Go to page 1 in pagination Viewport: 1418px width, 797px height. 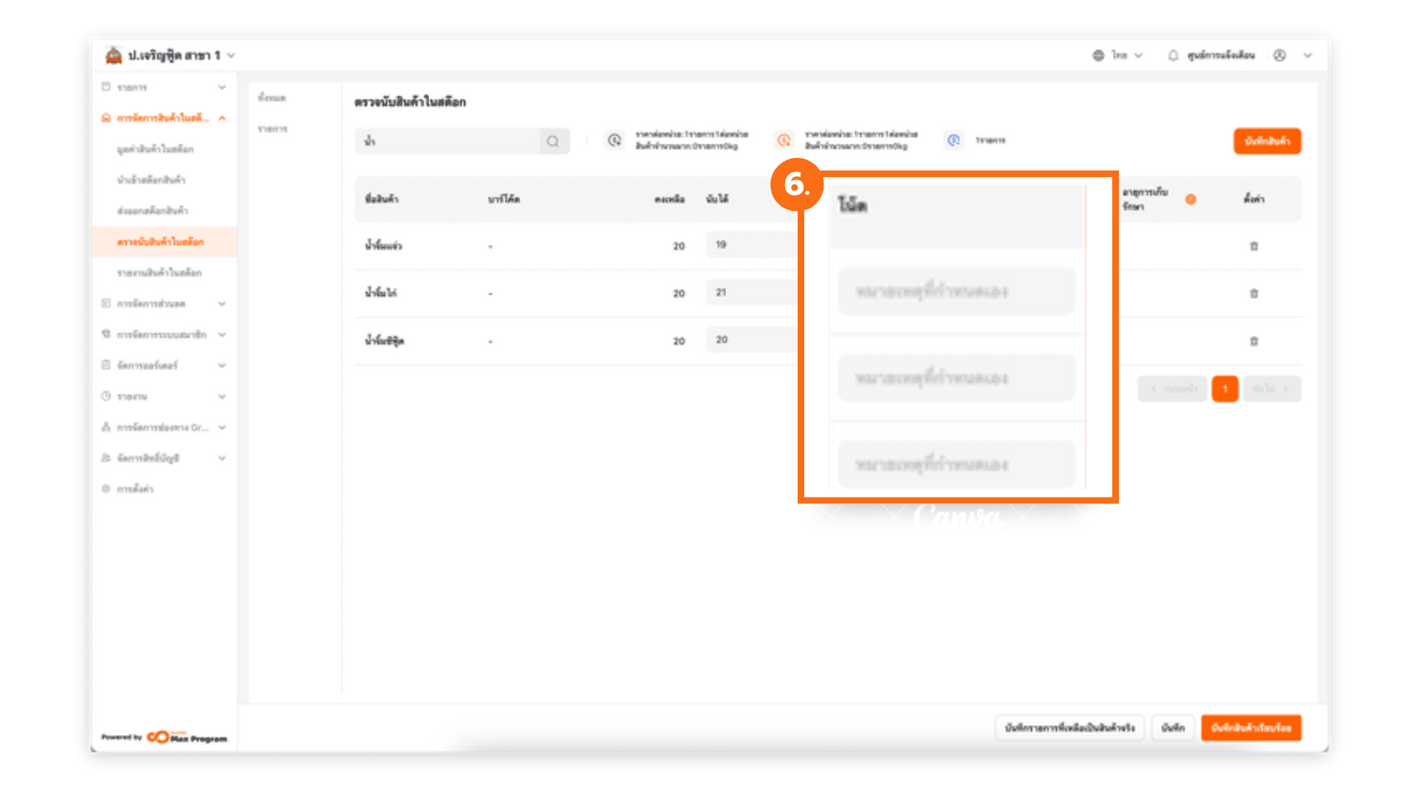(x=1225, y=389)
